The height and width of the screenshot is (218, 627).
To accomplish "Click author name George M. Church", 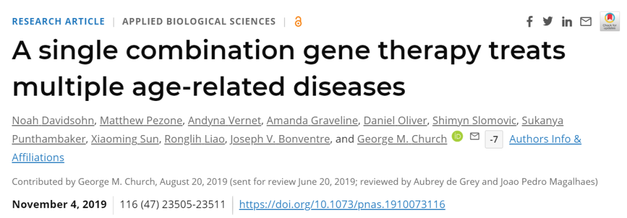I will point(402,139).
